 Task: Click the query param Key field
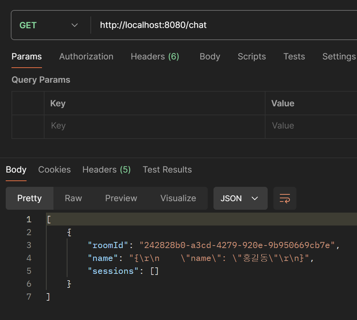point(154,126)
